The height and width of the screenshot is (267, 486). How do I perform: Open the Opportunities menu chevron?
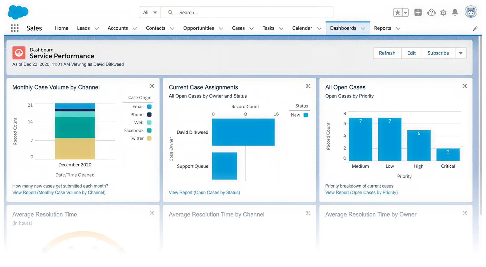pyautogui.click(x=221, y=28)
